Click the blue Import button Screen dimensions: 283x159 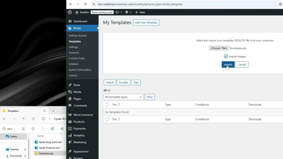pos(228,64)
